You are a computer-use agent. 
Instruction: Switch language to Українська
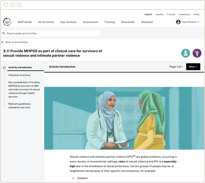tap(184, 14)
